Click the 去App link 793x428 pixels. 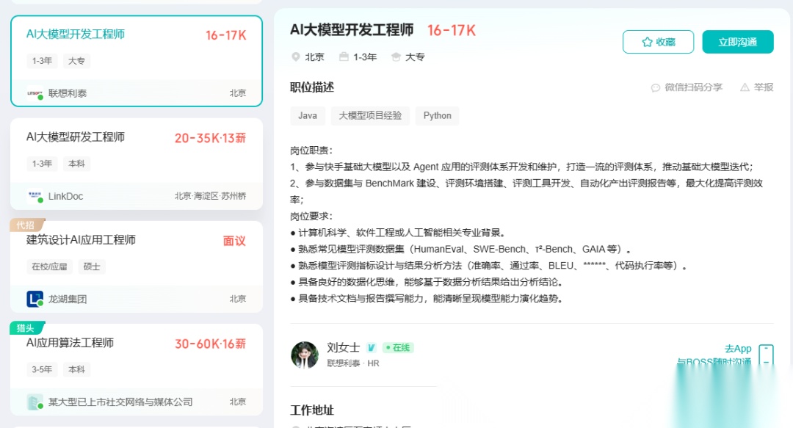pos(738,349)
